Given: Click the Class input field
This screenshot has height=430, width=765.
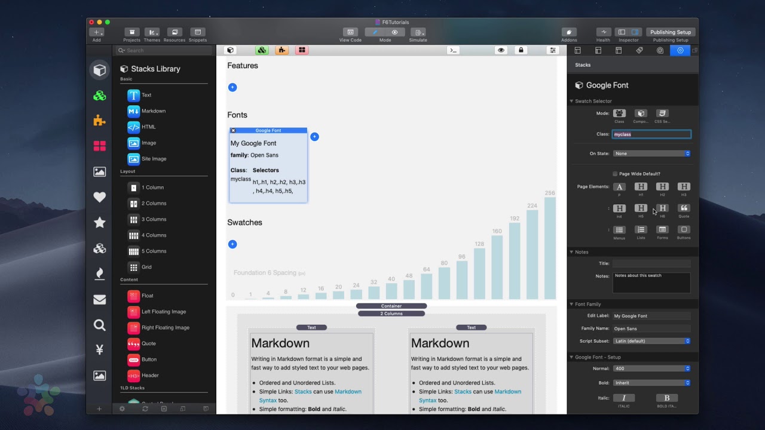Looking at the screenshot, I should coord(651,134).
